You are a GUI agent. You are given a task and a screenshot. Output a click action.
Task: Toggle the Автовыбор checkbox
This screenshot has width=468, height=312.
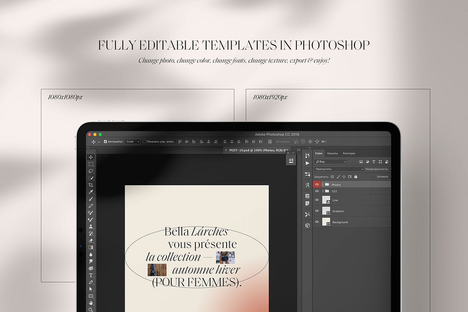(105, 142)
